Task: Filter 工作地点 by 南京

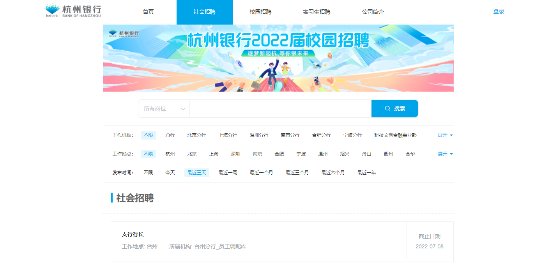Action: pyautogui.click(x=257, y=154)
